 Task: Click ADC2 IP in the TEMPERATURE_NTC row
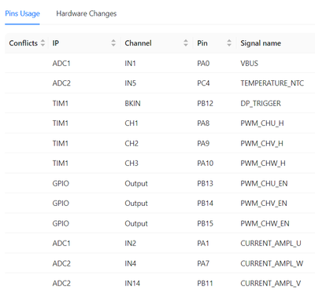(61, 83)
